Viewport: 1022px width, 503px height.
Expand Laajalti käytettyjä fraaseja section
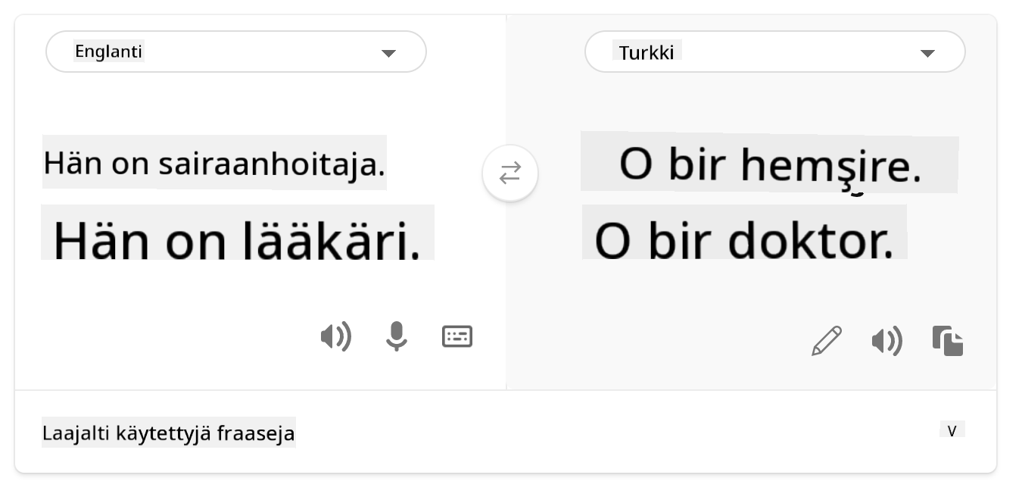pyautogui.click(x=169, y=433)
